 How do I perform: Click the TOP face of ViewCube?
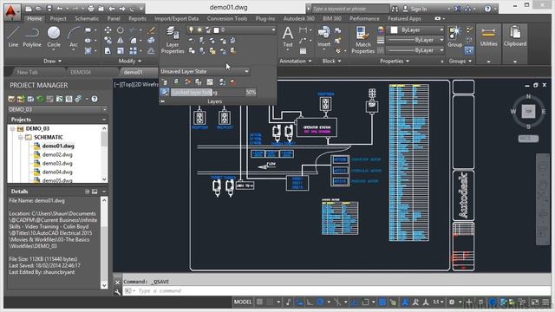(528, 112)
